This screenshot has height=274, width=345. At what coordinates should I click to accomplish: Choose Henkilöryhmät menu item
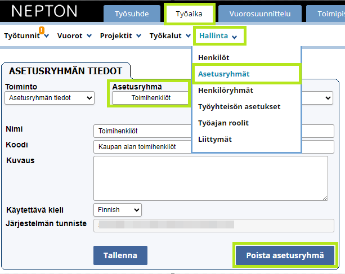[x=226, y=90]
